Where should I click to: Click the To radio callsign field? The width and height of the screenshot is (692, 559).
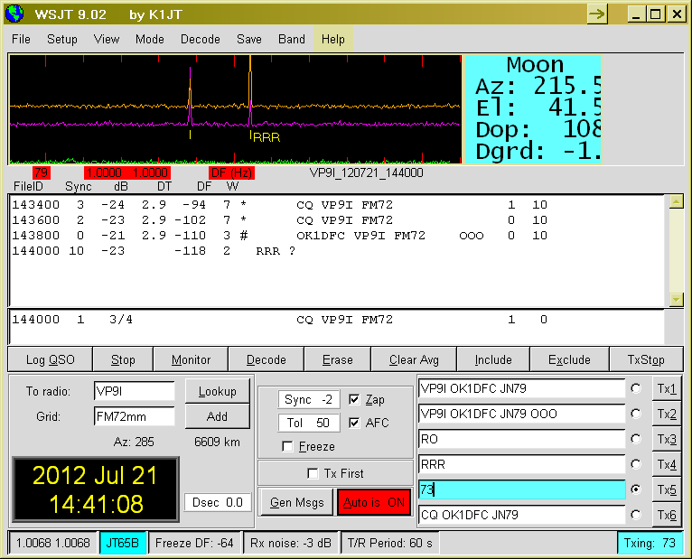[x=134, y=392]
